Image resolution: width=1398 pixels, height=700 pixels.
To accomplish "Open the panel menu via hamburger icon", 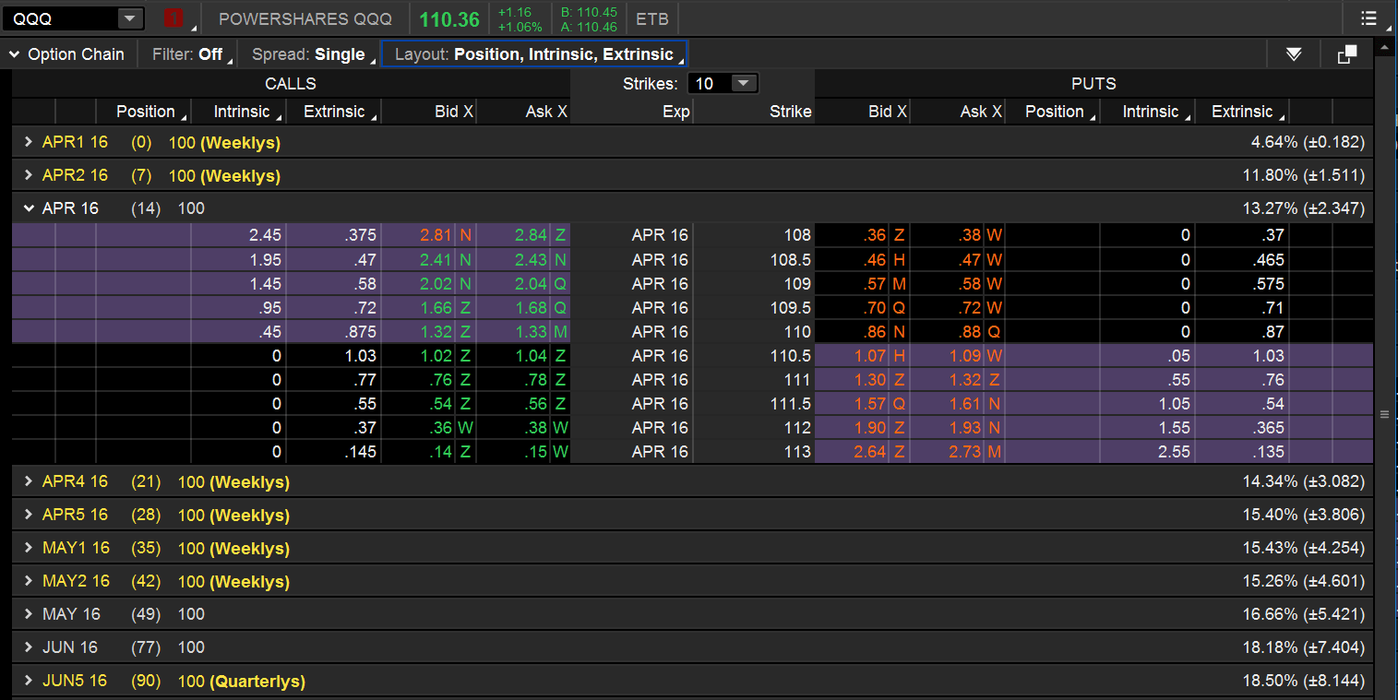I will tap(1368, 18).
